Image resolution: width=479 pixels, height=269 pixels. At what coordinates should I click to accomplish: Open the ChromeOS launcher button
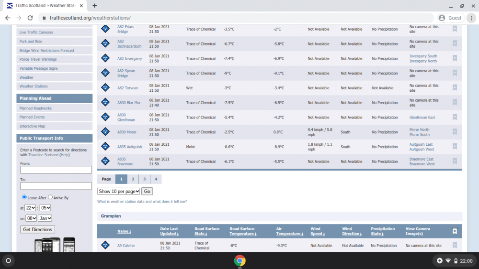pos(9,260)
